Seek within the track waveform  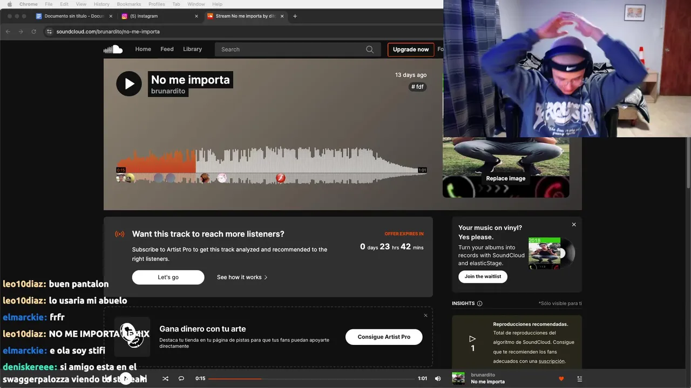tap(272, 166)
